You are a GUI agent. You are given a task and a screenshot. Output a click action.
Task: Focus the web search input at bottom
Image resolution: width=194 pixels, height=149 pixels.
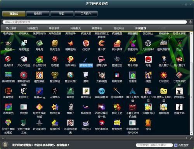(x=154, y=145)
